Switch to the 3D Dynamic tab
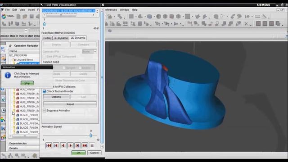The width and height of the screenshot is (288, 162). tap(61, 38)
